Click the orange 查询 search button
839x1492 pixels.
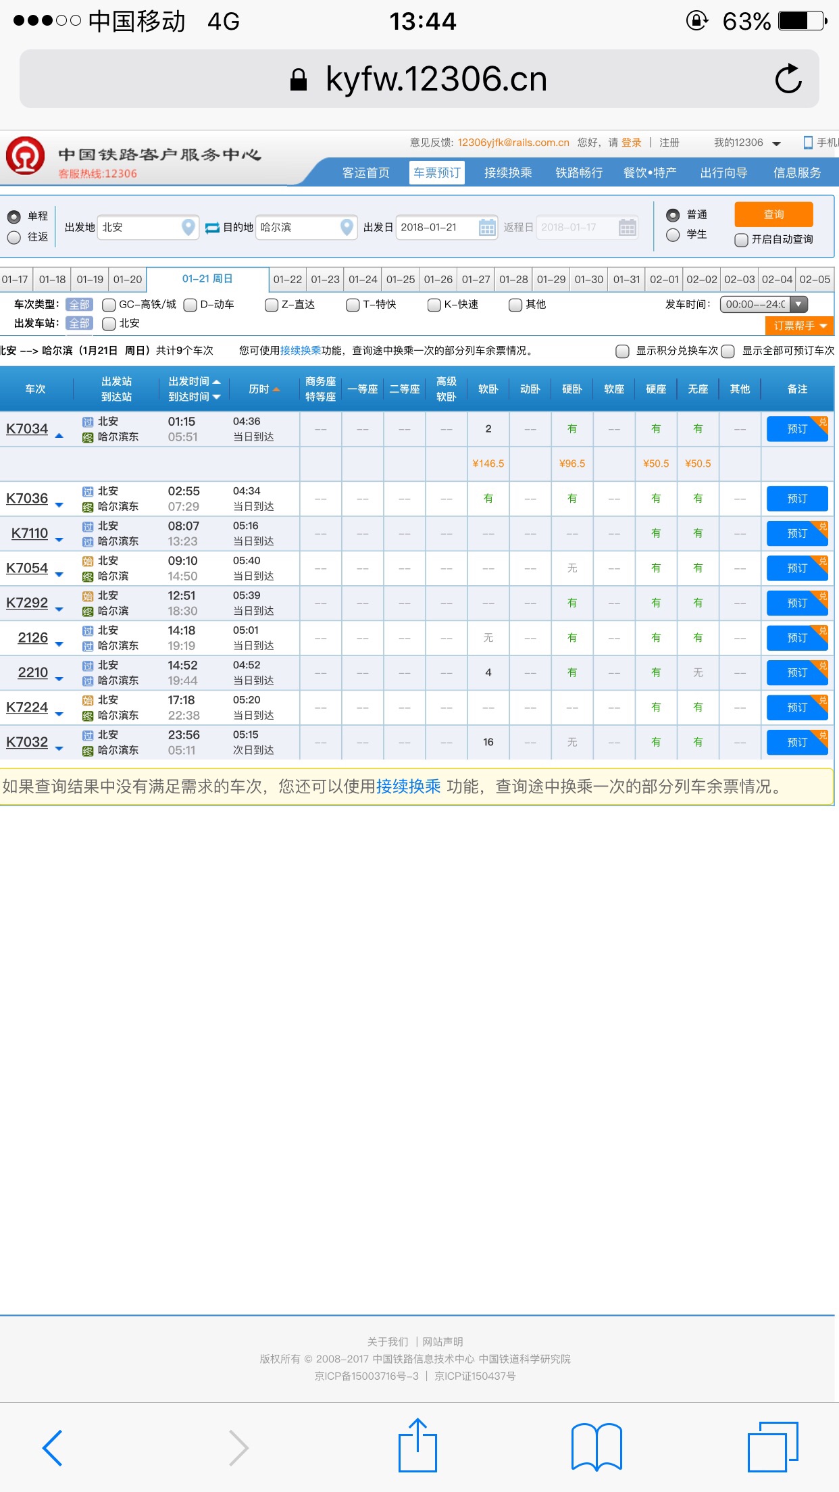[x=774, y=215]
